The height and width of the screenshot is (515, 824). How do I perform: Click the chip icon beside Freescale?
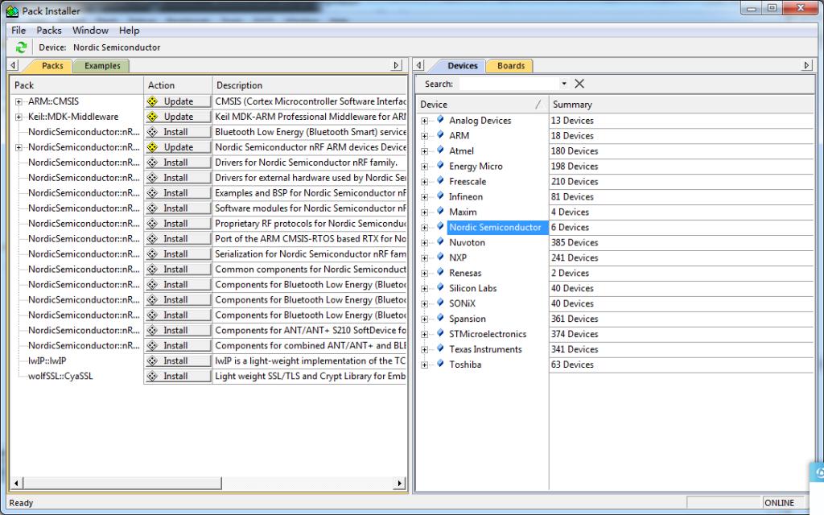pos(440,181)
